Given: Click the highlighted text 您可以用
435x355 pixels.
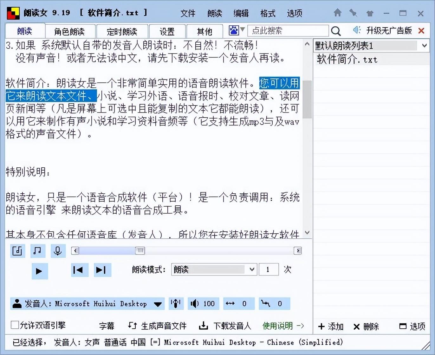Looking at the screenshot, I should pyautogui.click(x=279, y=83).
